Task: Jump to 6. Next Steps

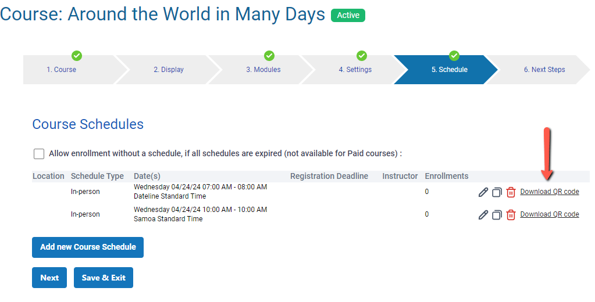Action: point(544,70)
